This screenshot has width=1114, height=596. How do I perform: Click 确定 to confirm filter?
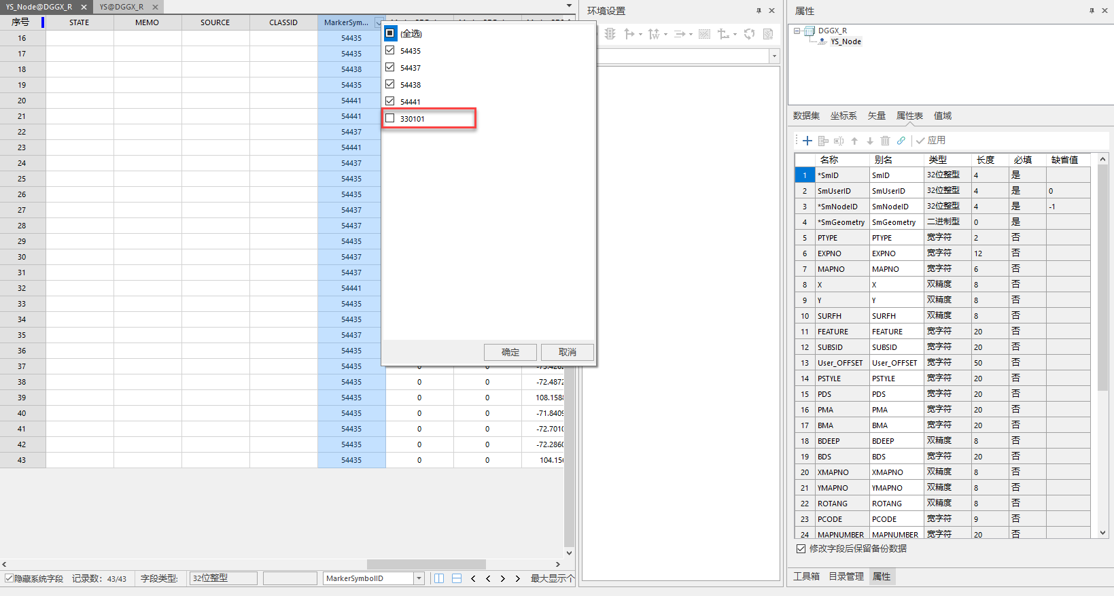click(x=510, y=352)
